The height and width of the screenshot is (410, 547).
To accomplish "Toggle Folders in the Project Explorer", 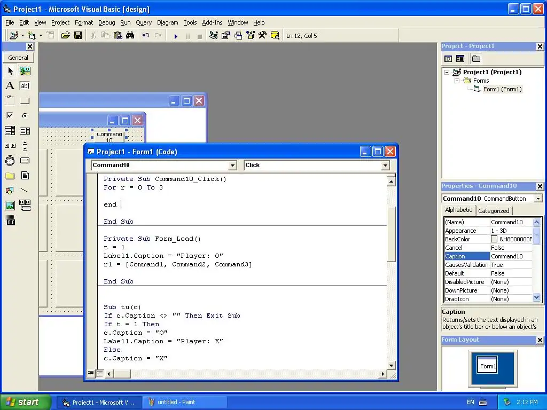I will (476, 59).
